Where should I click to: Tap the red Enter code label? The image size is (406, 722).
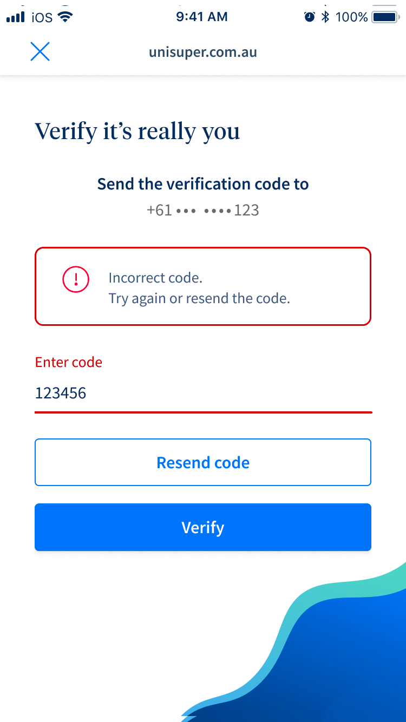pyautogui.click(x=69, y=362)
